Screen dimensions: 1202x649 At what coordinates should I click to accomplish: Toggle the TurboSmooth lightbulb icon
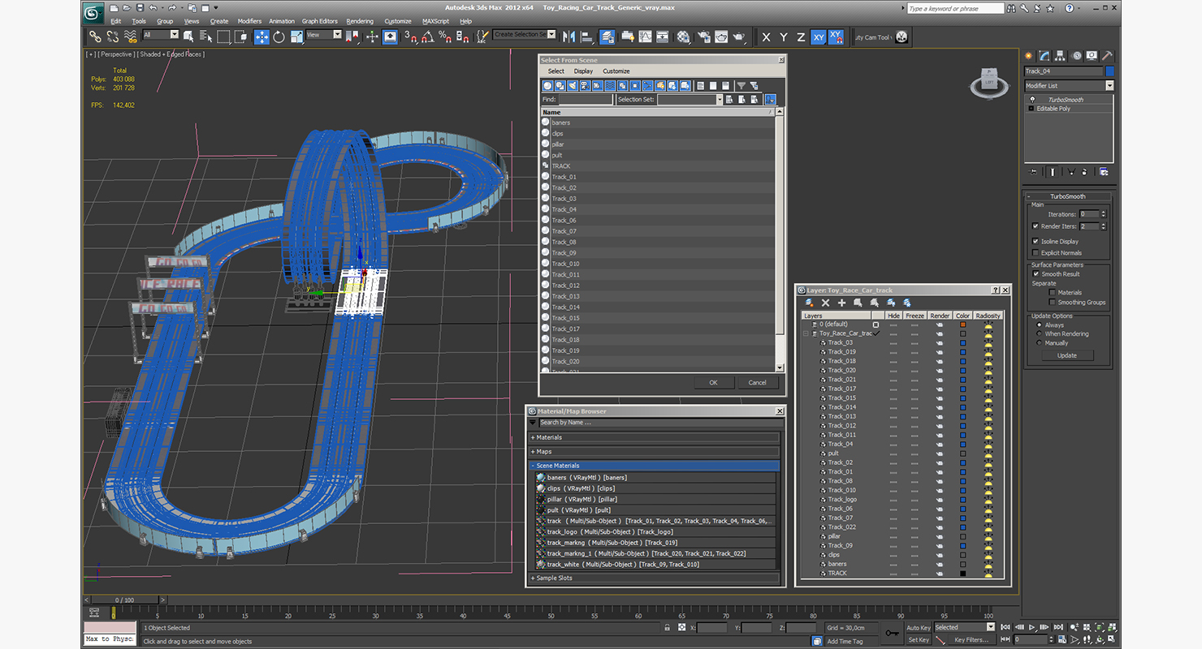click(1032, 100)
